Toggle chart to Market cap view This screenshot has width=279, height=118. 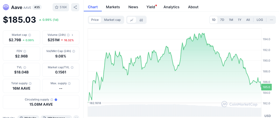click(x=112, y=20)
